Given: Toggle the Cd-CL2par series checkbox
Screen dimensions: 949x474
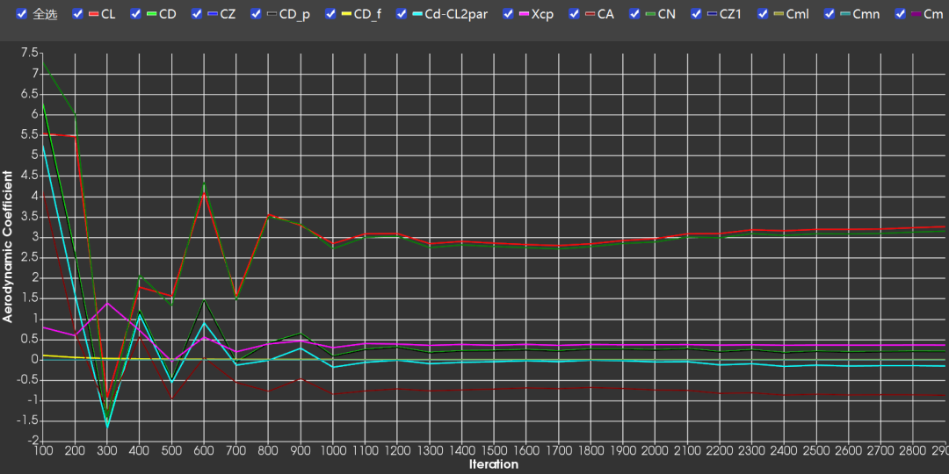Looking at the screenshot, I should [402, 14].
